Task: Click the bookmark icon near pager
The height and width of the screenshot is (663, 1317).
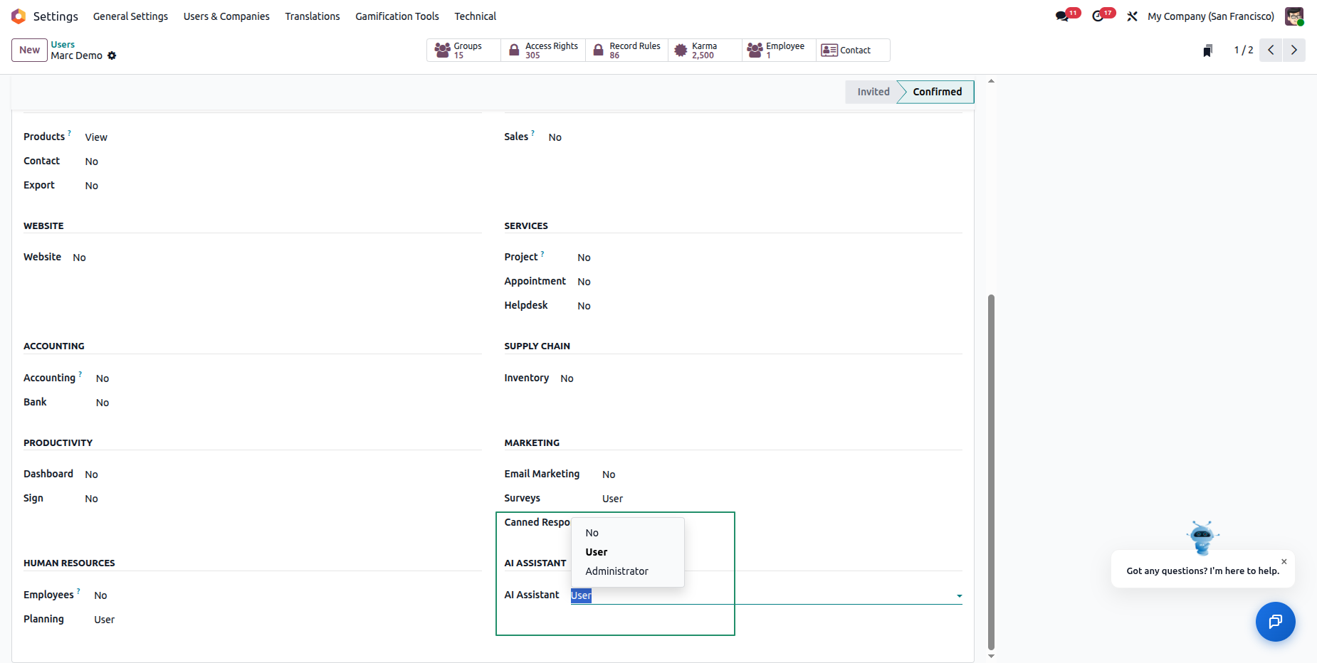Action: point(1207,51)
